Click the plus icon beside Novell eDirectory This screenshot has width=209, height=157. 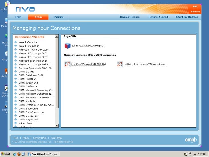[16, 42]
